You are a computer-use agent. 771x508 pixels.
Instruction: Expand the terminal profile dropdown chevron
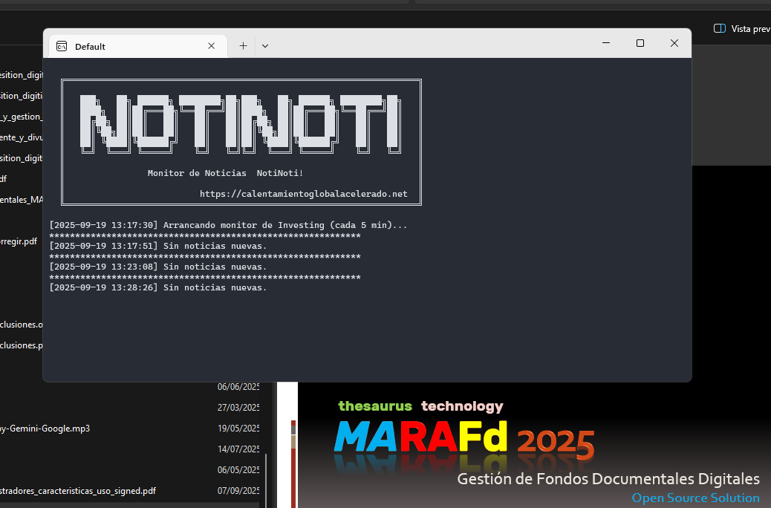tap(265, 46)
